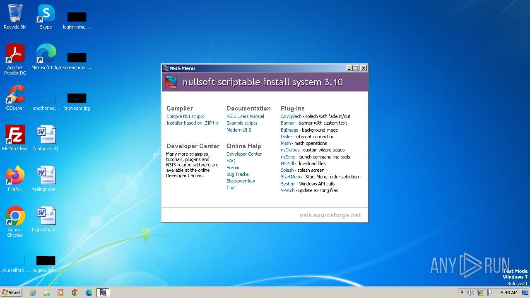Open the StartMenu plug-in link
The image size is (530, 298).
(x=291, y=177)
